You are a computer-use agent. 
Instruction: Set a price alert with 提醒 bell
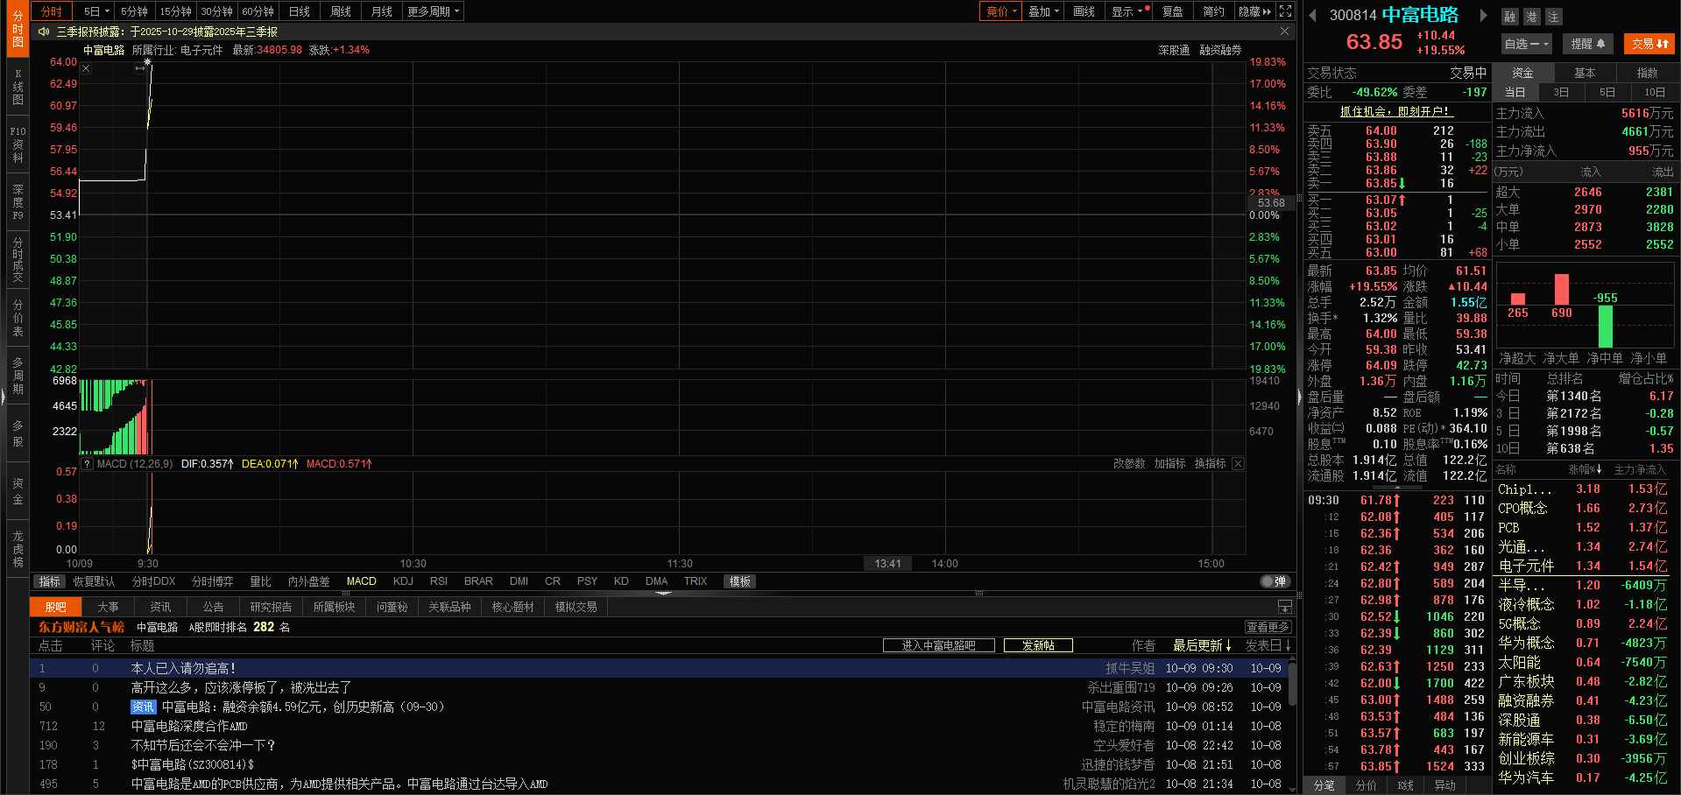(x=1588, y=44)
